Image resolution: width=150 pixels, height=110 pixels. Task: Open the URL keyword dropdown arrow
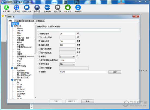119,30
